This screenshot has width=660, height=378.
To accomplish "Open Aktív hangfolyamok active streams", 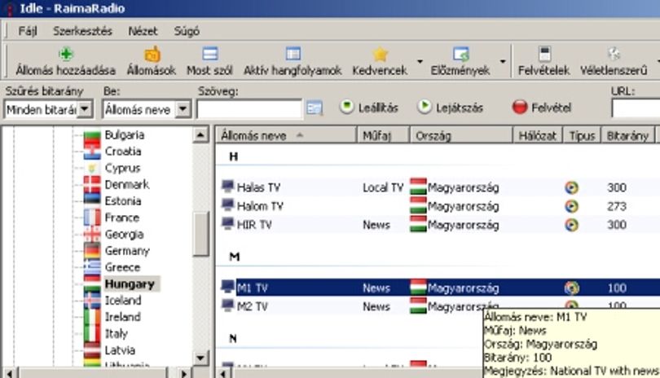I will click(293, 54).
